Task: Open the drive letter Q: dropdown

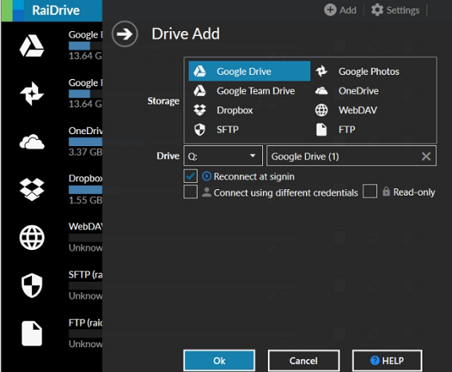Action: (x=223, y=156)
